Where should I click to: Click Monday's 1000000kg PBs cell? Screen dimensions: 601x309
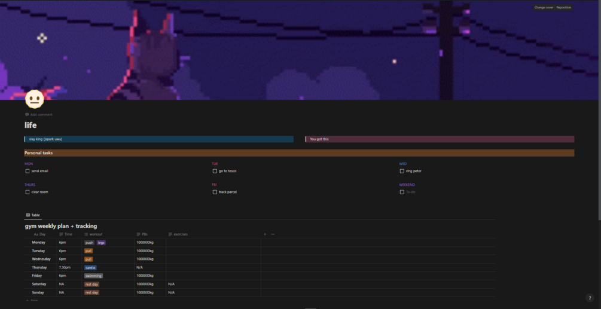(150, 243)
